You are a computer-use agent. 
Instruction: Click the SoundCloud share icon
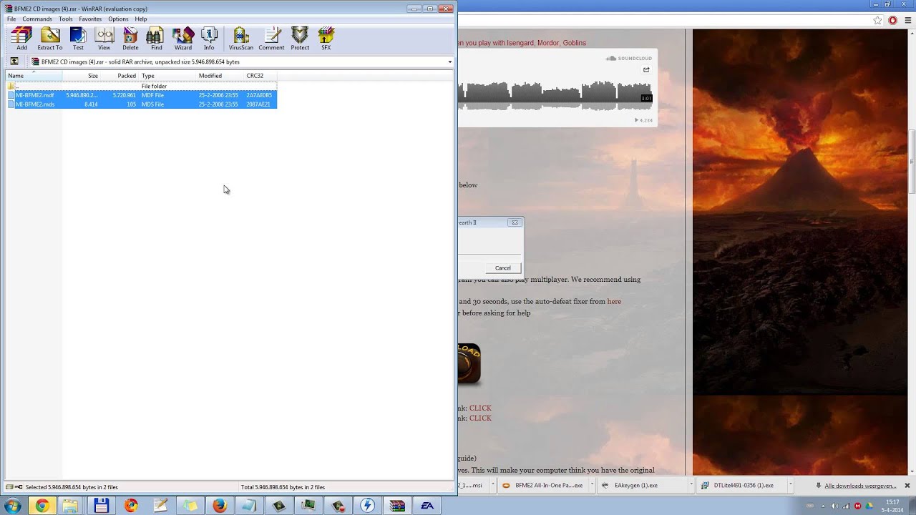[x=646, y=69]
